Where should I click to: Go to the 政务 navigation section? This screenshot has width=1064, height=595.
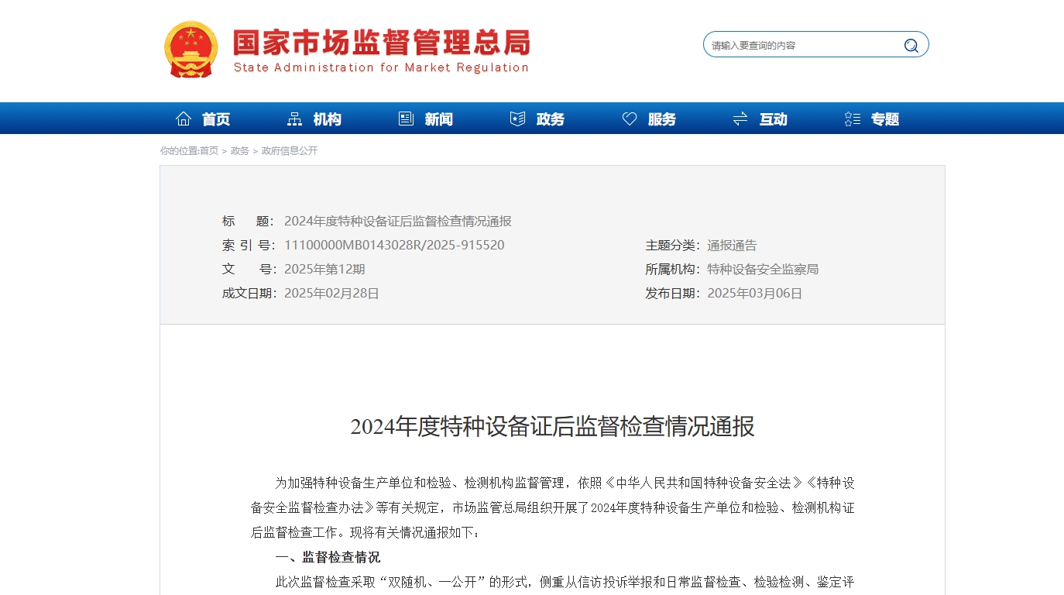point(551,119)
